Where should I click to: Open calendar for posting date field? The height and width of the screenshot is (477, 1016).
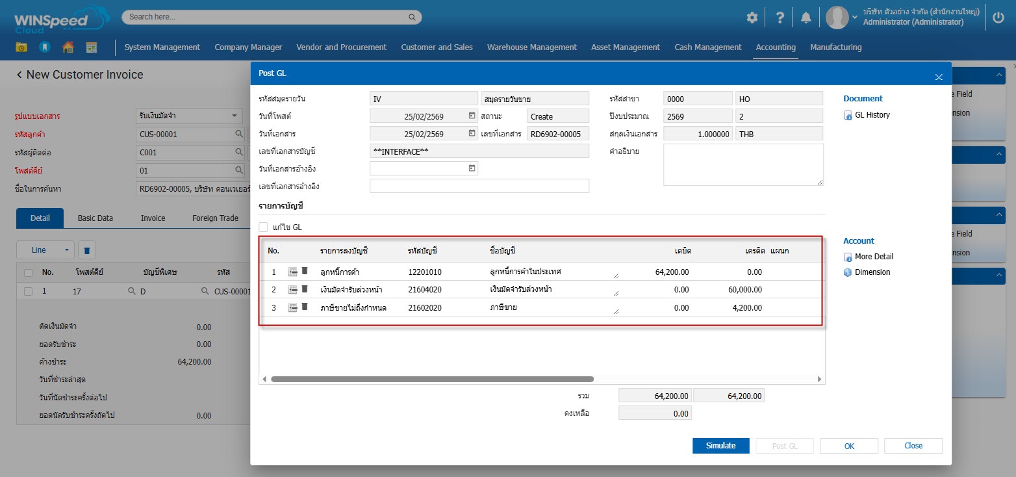coord(472,116)
